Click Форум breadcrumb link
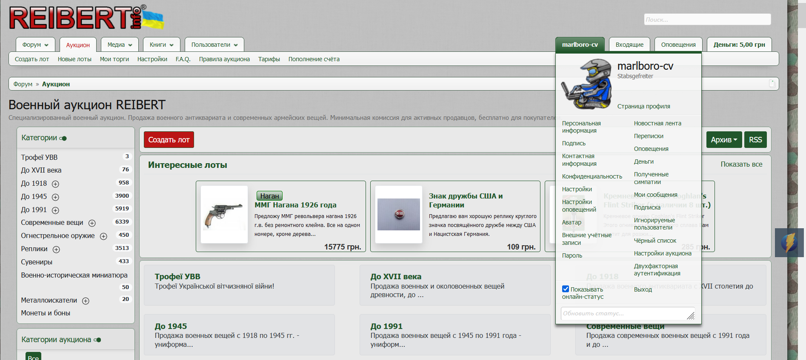 click(x=23, y=84)
